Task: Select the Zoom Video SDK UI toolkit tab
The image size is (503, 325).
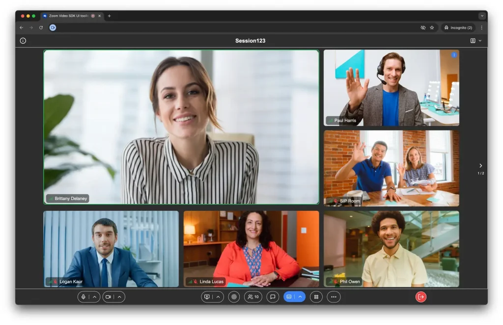Action: click(68, 16)
